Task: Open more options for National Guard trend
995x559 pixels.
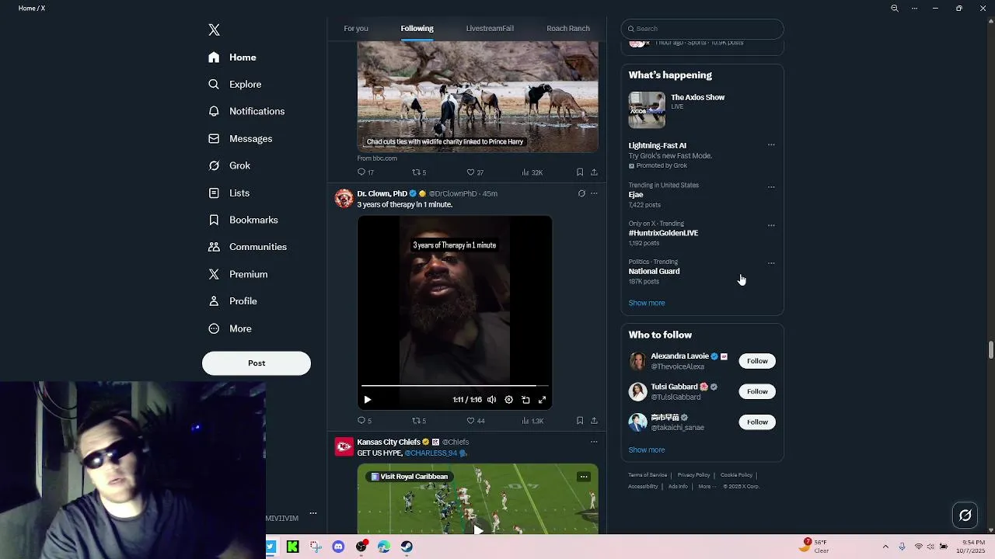Action: 771,263
